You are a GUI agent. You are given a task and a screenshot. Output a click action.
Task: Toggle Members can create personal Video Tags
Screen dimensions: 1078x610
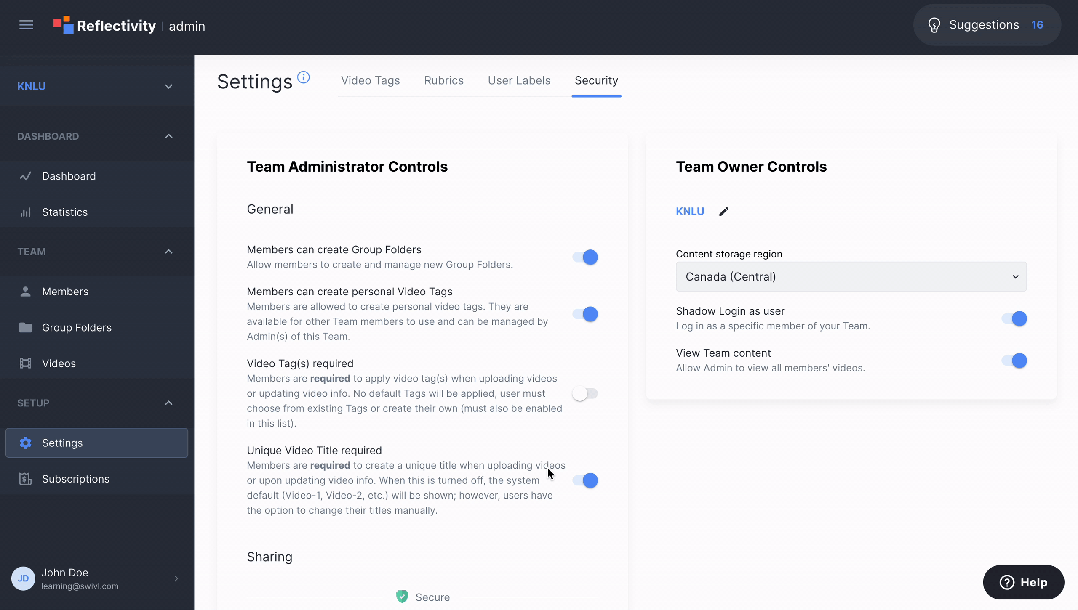585,313
